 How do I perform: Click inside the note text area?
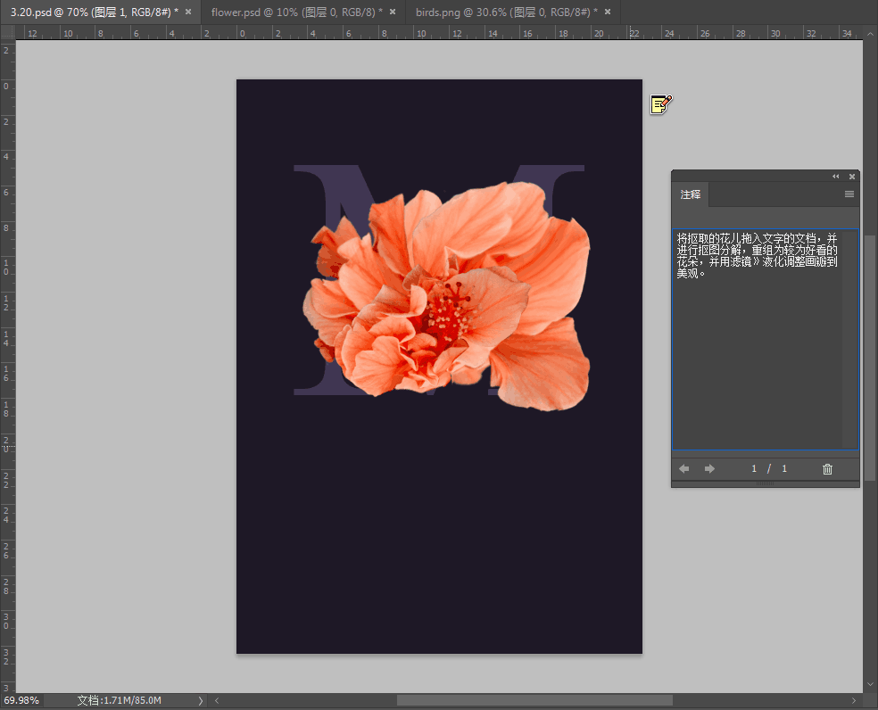click(757, 357)
